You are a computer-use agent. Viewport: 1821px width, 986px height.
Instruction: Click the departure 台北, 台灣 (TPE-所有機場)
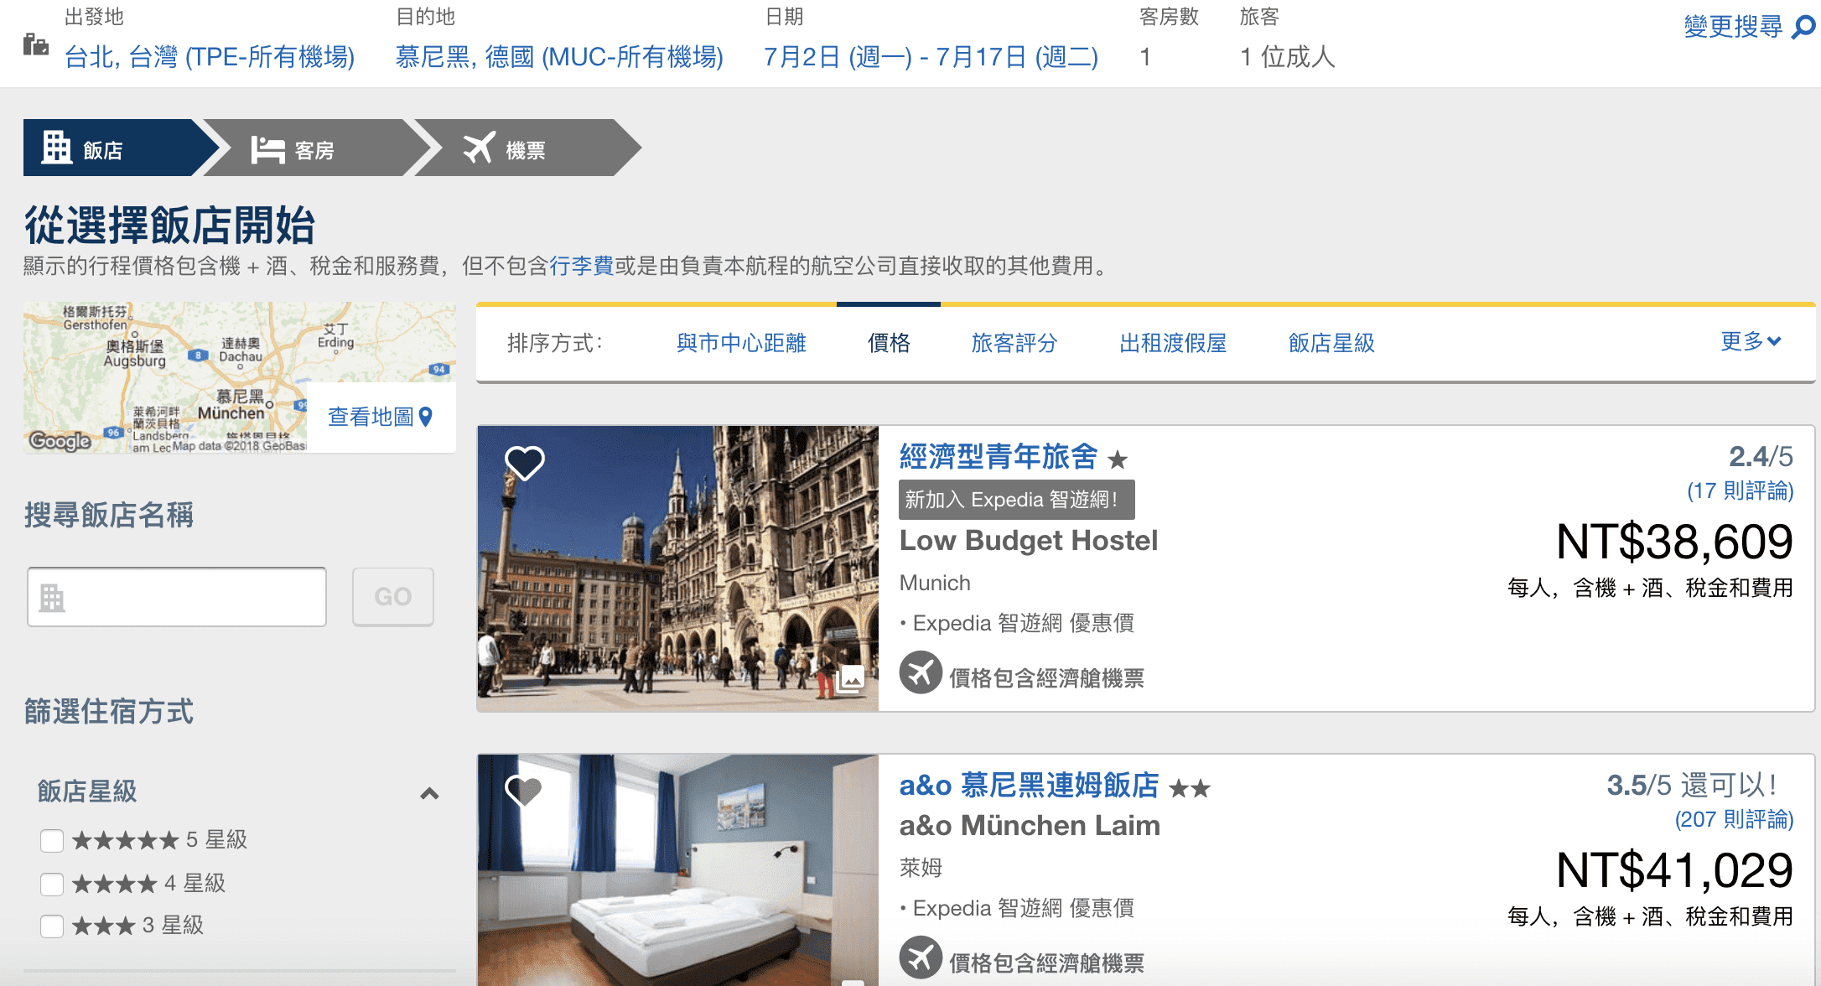click(x=210, y=57)
